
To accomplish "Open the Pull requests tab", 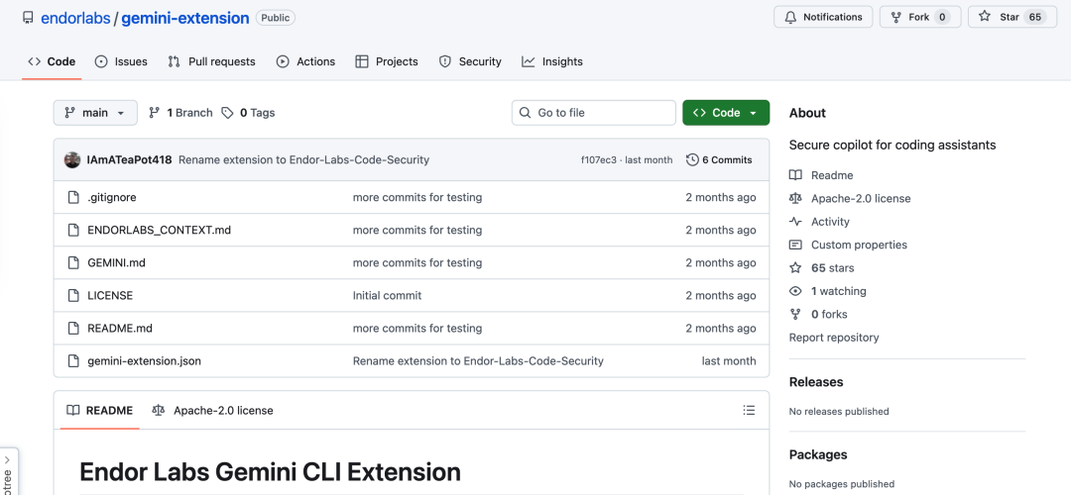I will [211, 61].
